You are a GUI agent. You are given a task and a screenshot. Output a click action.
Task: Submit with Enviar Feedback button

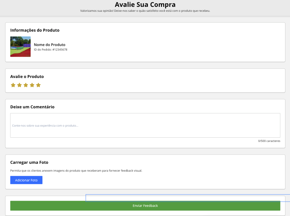pyautogui.click(x=145, y=206)
